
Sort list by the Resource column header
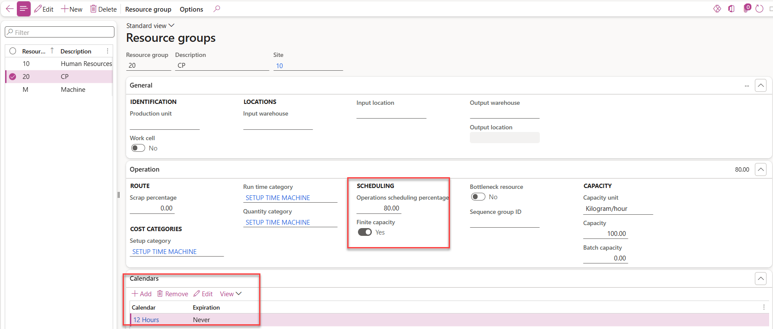[x=34, y=51]
